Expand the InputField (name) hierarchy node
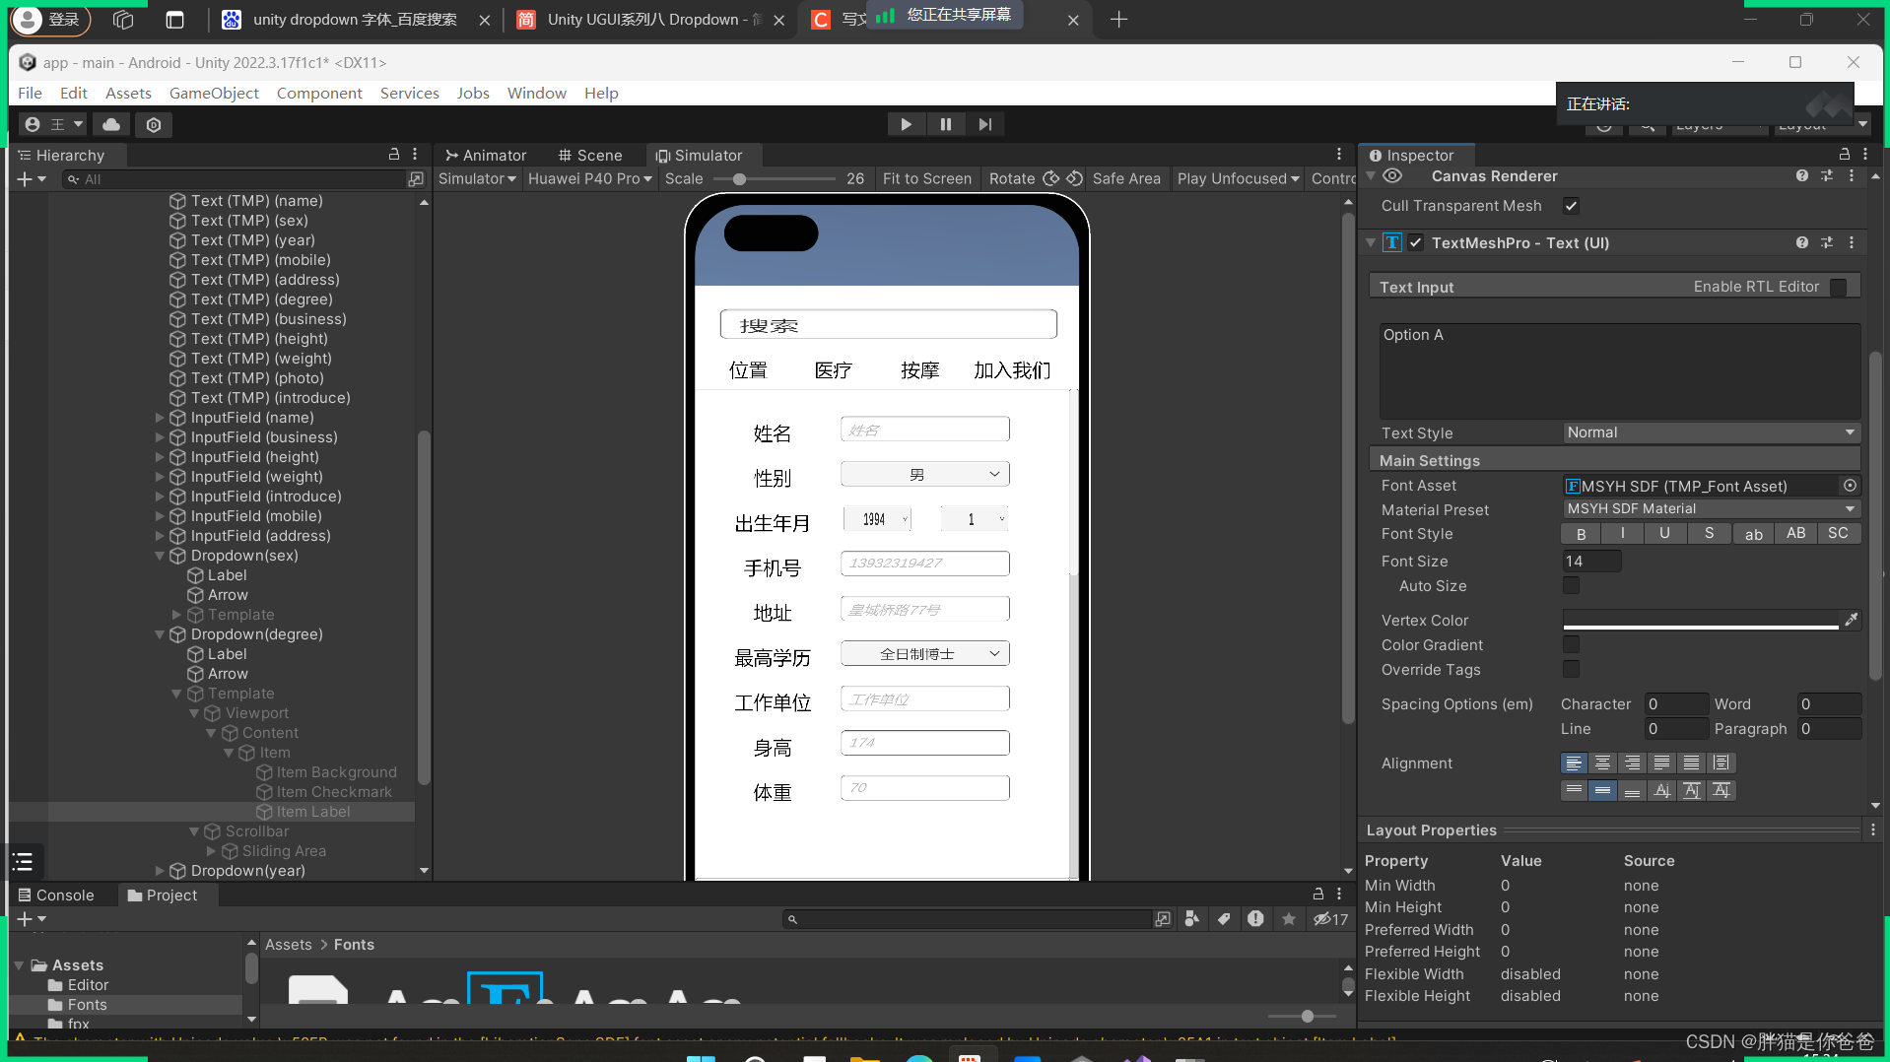 (160, 418)
